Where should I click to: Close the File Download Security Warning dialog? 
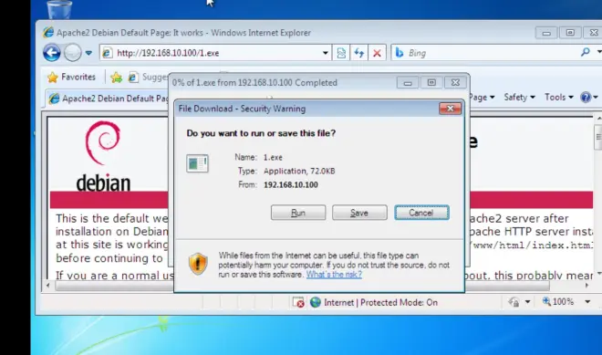[x=450, y=109]
